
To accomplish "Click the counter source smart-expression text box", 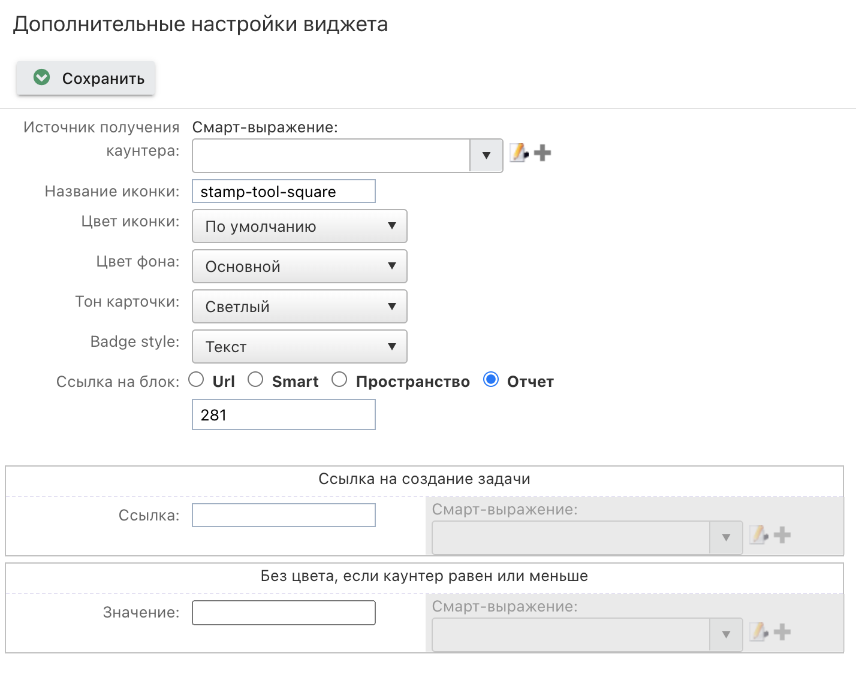I will 331,156.
